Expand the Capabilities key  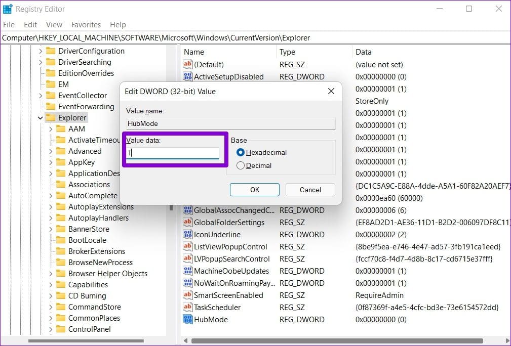(x=51, y=285)
